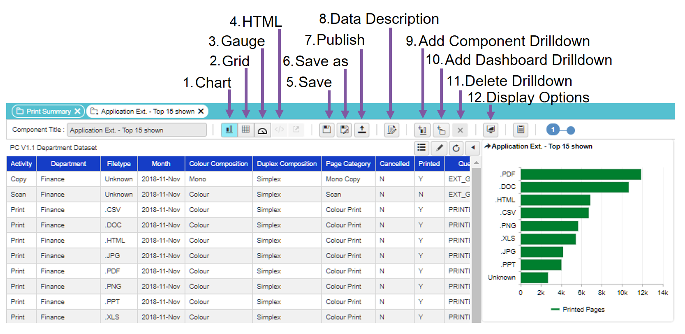Click the clipboard icon after Display Options
Screen dimensions: 685x334
pyautogui.click(x=521, y=130)
